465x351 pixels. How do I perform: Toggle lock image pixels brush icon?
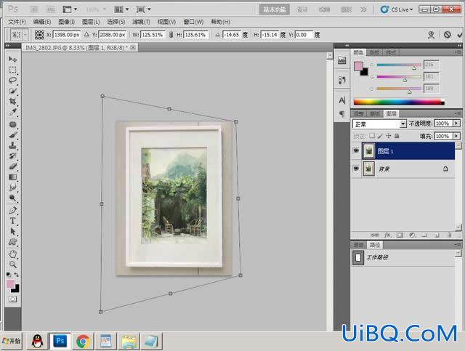tap(380, 136)
